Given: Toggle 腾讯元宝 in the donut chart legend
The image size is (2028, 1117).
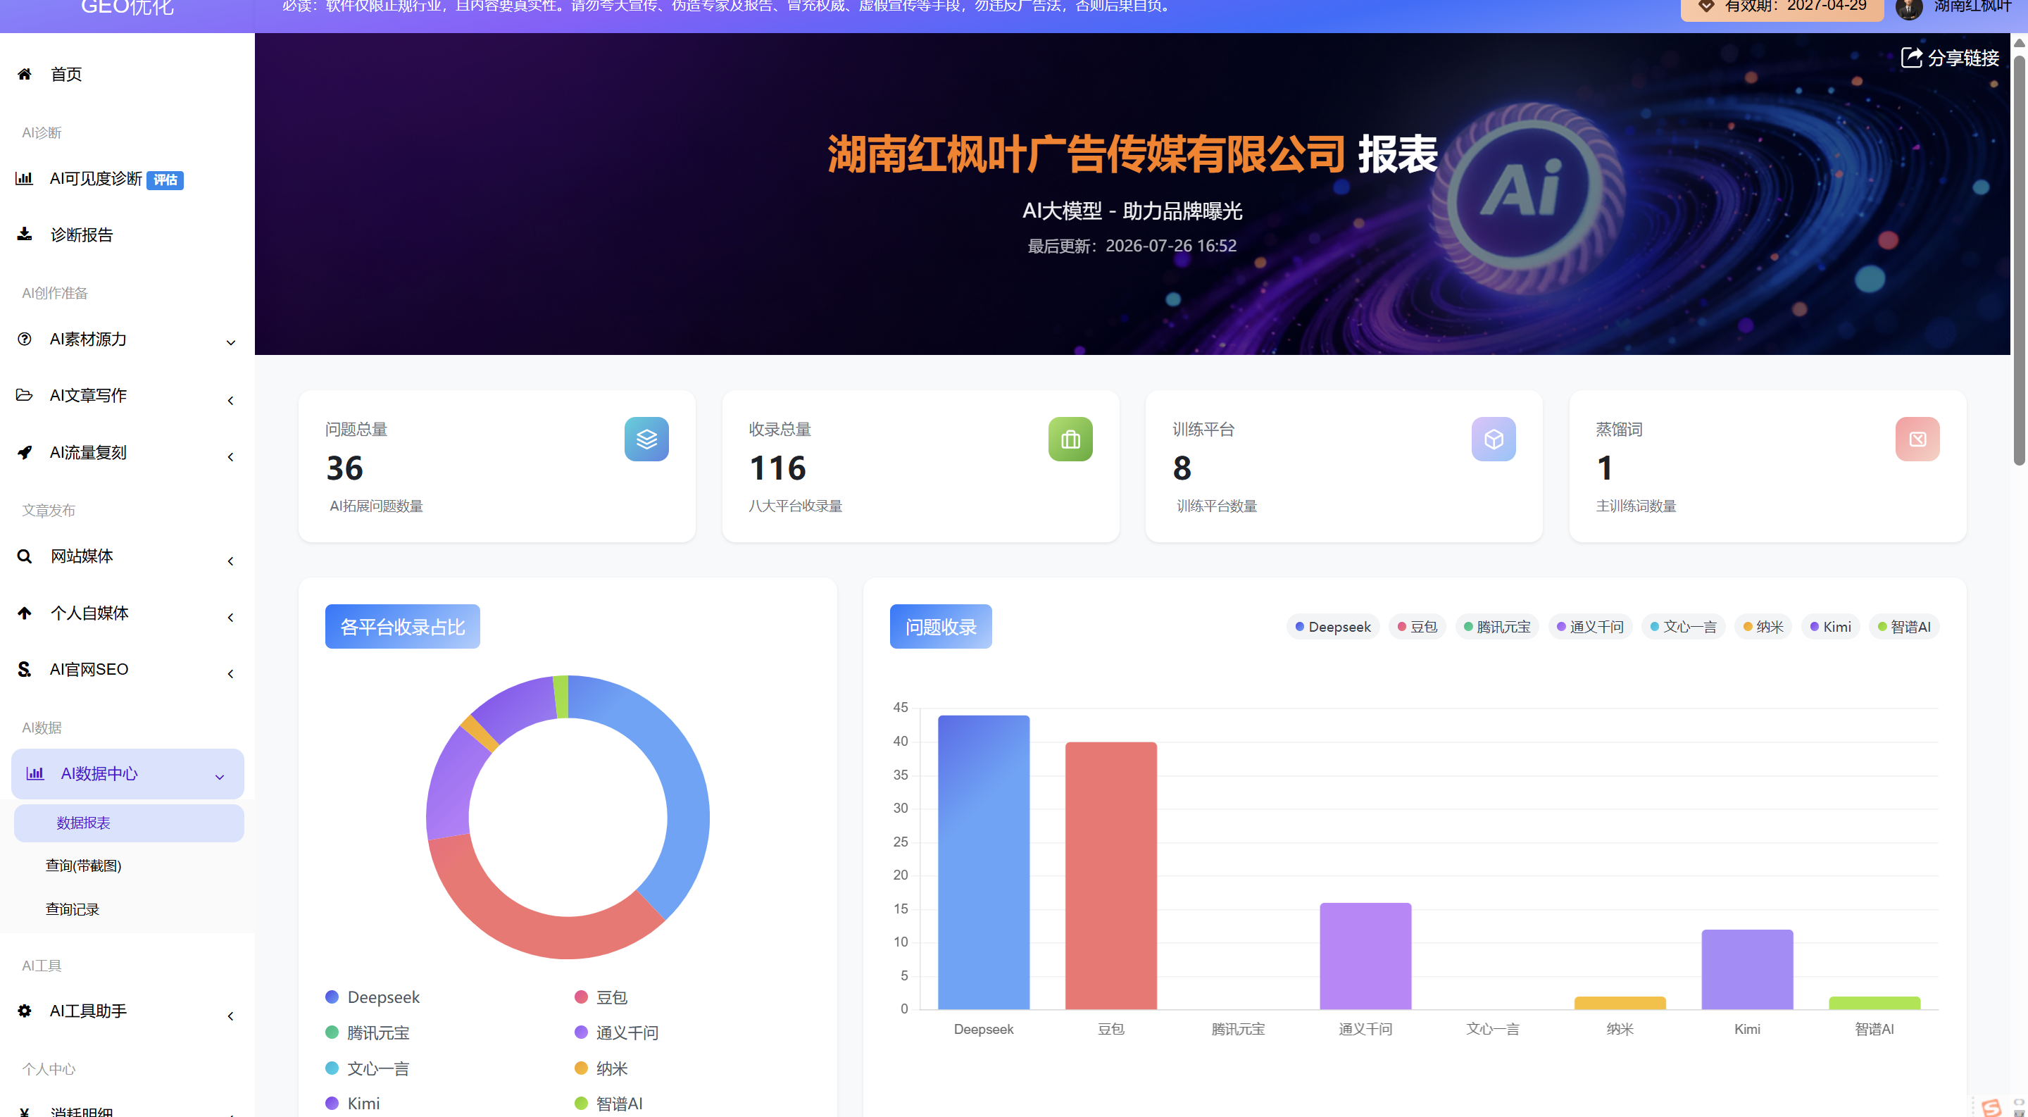Looking at the screenshot, I should 368,1032.
